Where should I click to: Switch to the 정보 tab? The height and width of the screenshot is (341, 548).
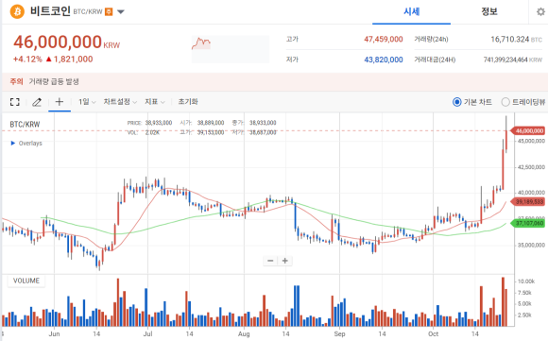pyautogui.click(x=488, y=12)
